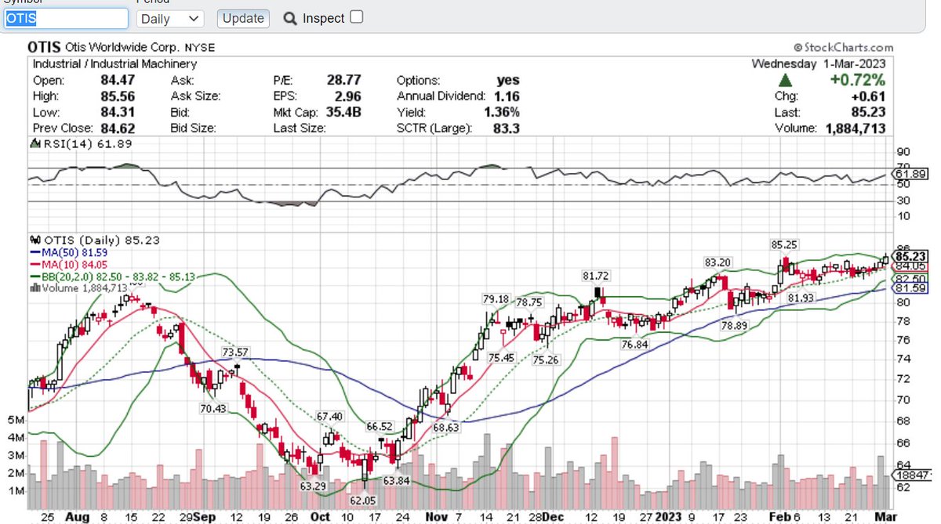
Task: Click the P/E value 28.77
Action: tap(343, 80)
